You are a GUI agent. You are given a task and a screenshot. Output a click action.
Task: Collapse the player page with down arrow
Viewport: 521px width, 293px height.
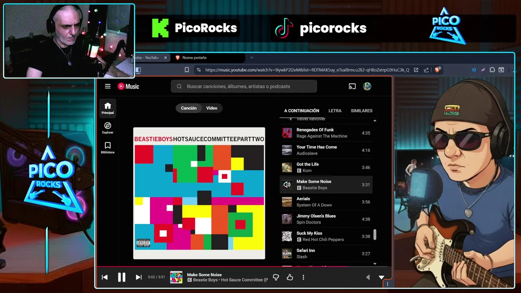381,277
